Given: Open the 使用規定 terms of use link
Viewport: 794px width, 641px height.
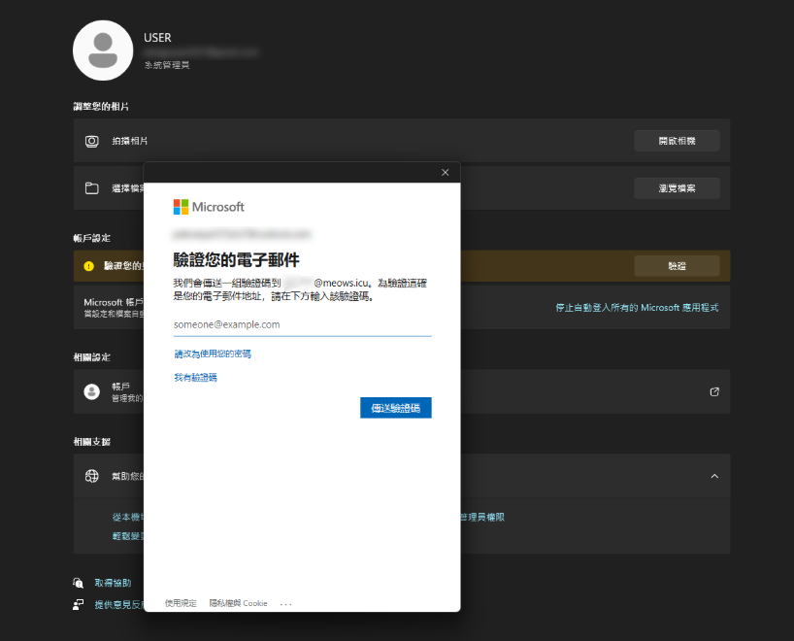Looking at the screenshot, I should click(x=181, y=603).
